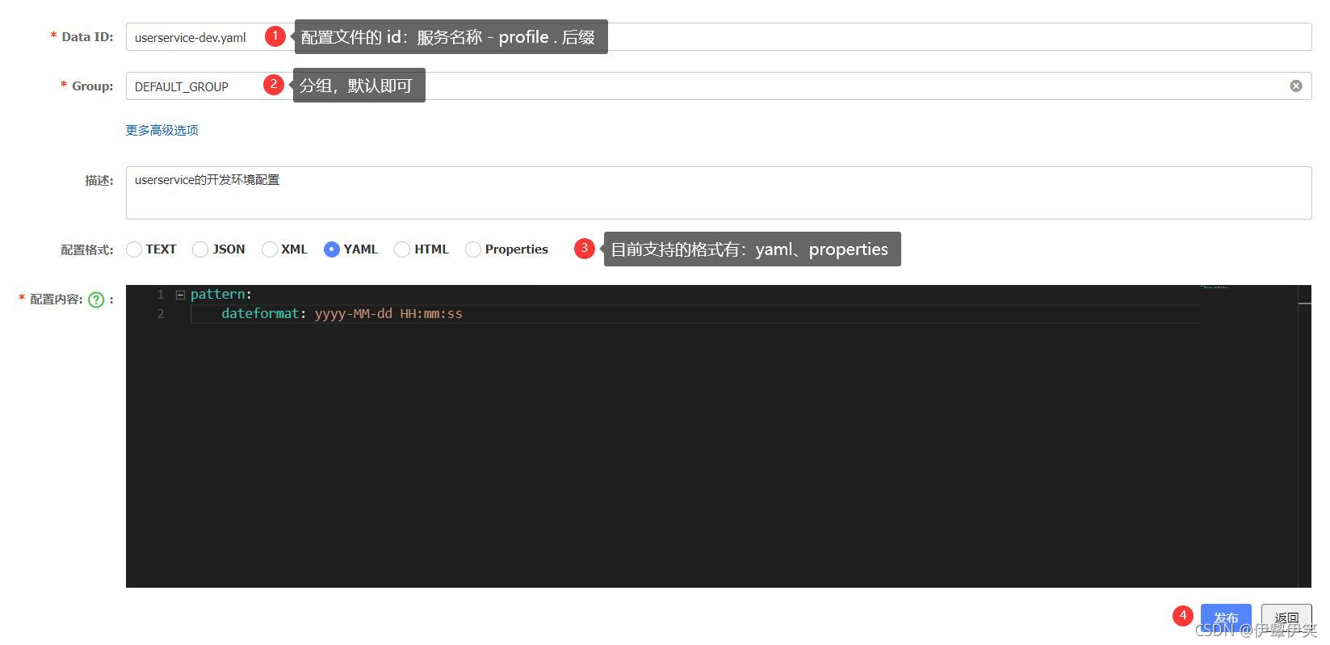This screenshot has width=1330, height=645.
Task: Click line number 2 in the editor gutter
Action: (161, 314)
